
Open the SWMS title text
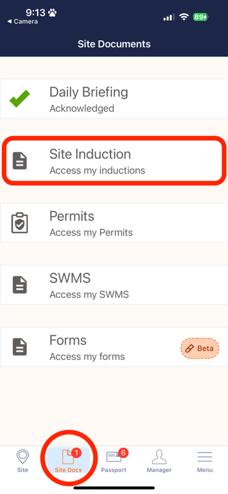point(70,278)
